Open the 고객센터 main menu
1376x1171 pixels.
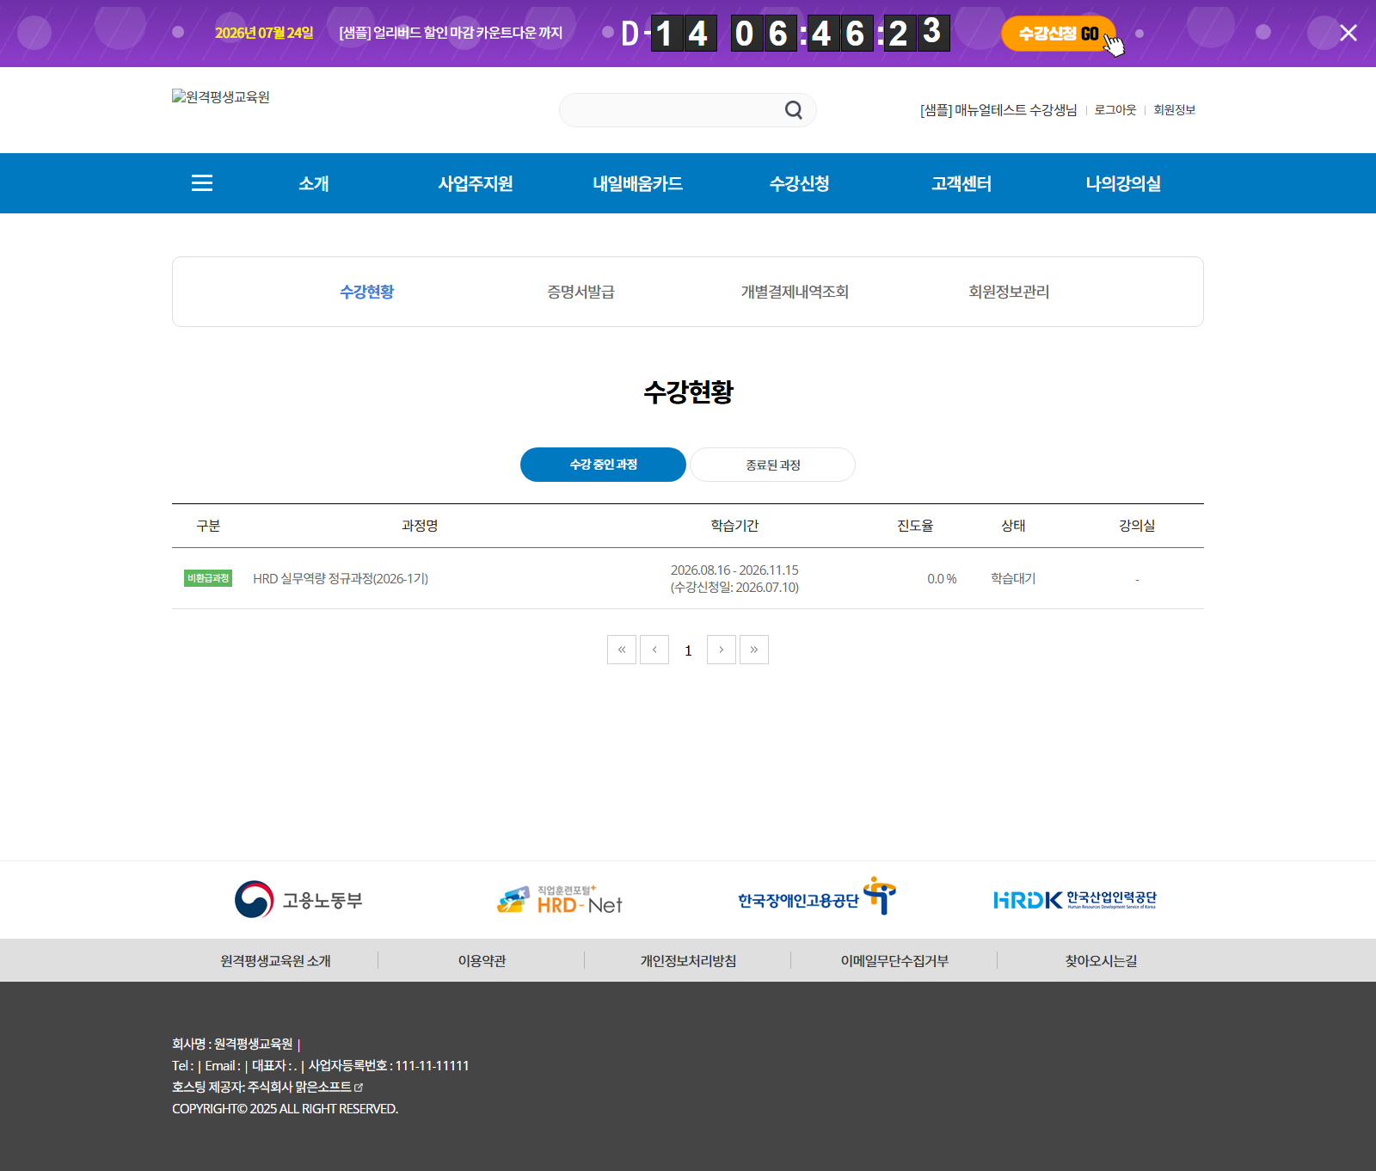(961, 183)
